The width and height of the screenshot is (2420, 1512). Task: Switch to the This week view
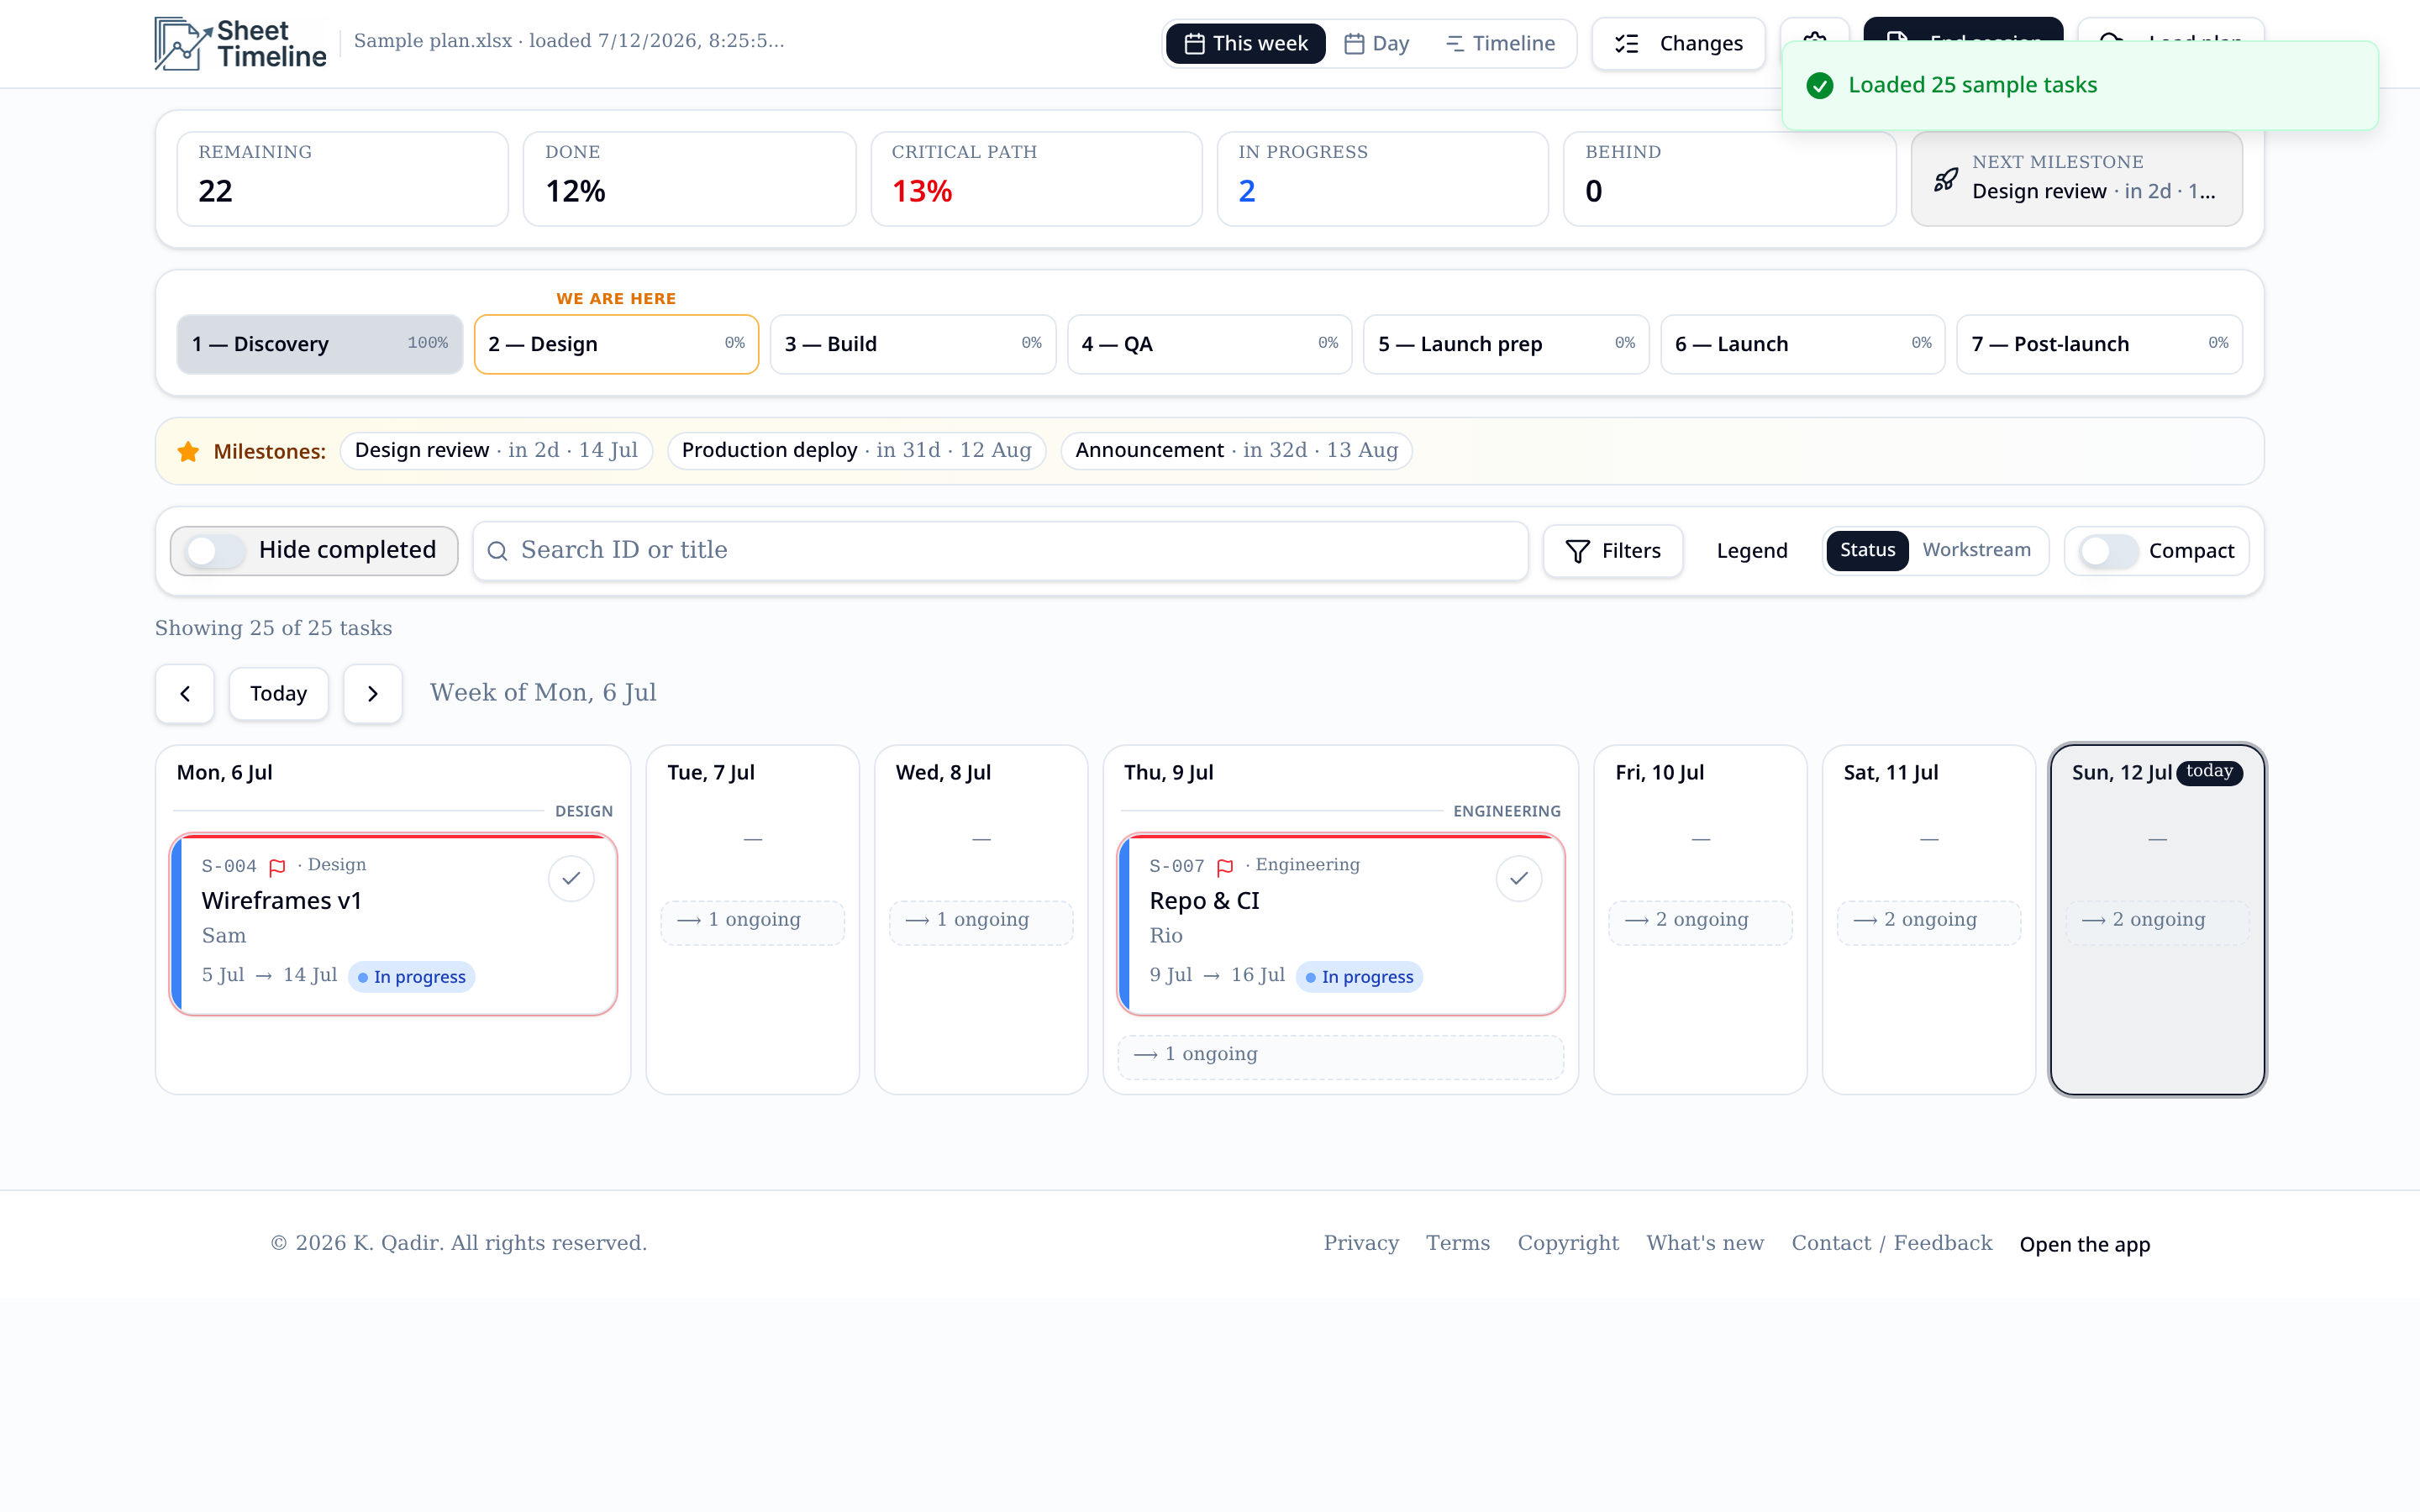pos(1245,43)
